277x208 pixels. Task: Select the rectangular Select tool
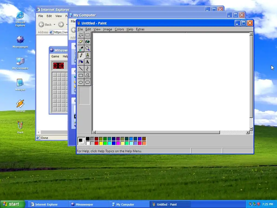[x=87, y=35]
